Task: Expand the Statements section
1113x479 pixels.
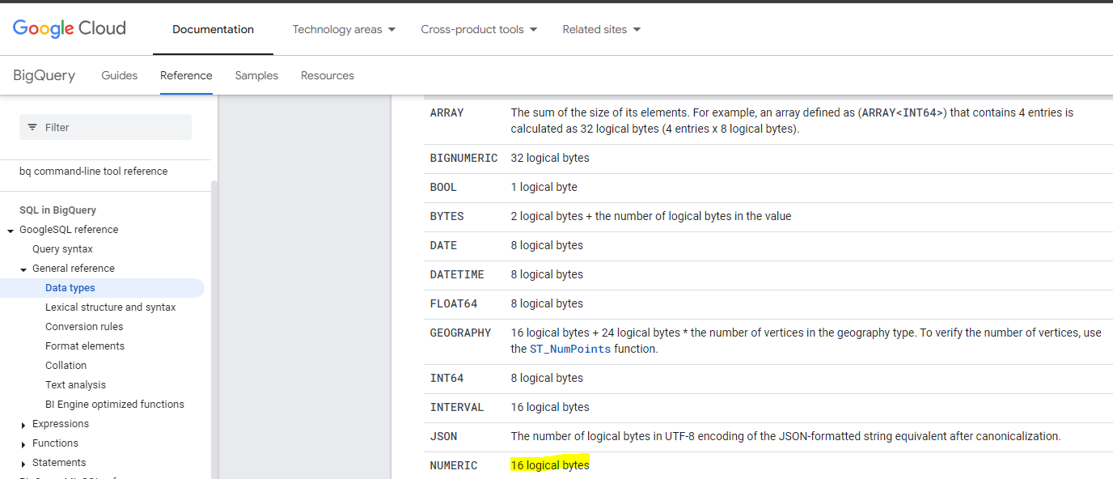Action: coord(23,464)
